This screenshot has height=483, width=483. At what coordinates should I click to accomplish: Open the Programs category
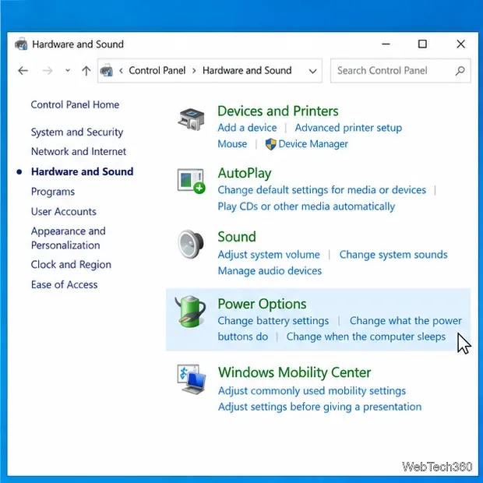point(53,192)
